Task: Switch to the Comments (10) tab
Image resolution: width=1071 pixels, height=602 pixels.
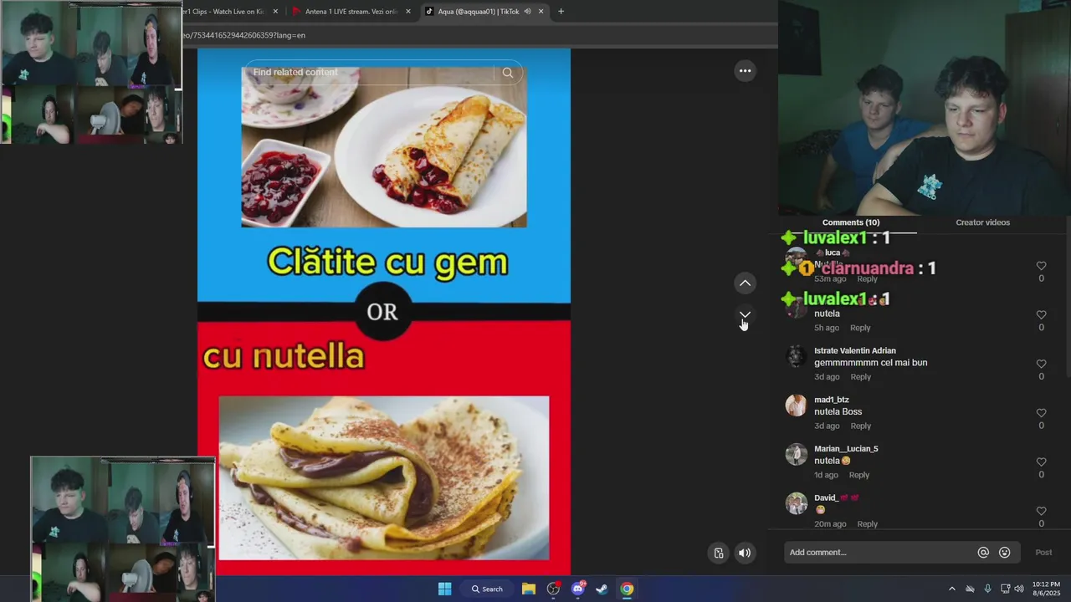Action: pos(851,222)
